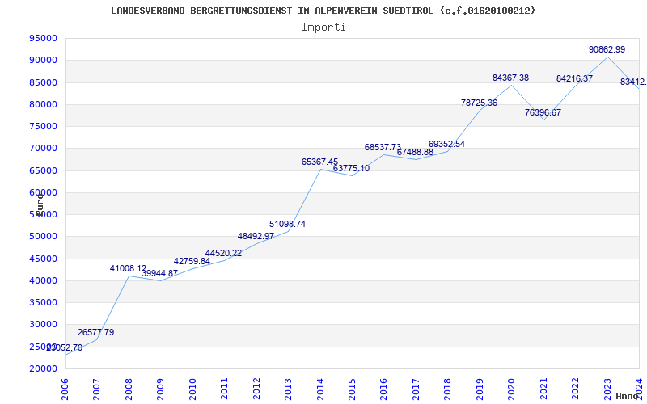Select the 2014 year label
647x404 pixels.
click(320, 389)
